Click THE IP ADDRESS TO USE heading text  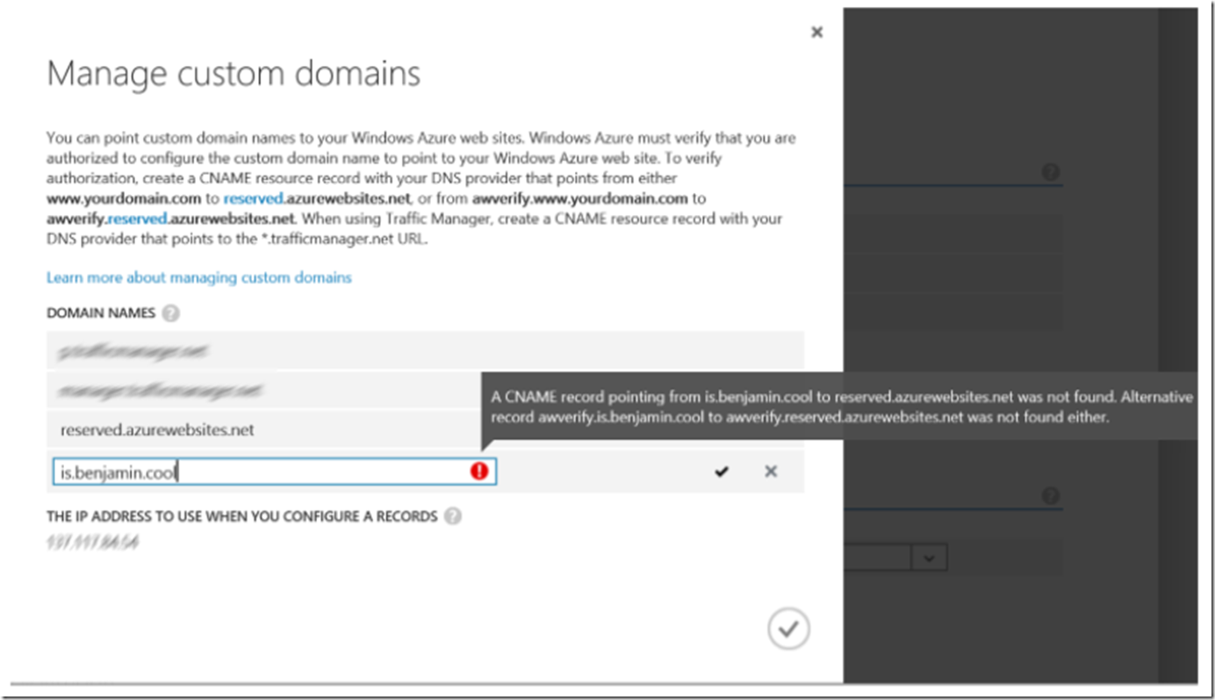coord(241,517)
